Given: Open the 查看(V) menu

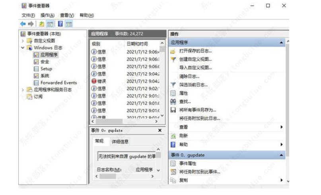Looking at the screenshot, I should [x=67, y=15].
